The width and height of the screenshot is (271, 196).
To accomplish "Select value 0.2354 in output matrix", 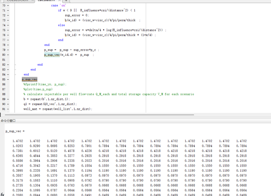I will click(x=18, y=190).
